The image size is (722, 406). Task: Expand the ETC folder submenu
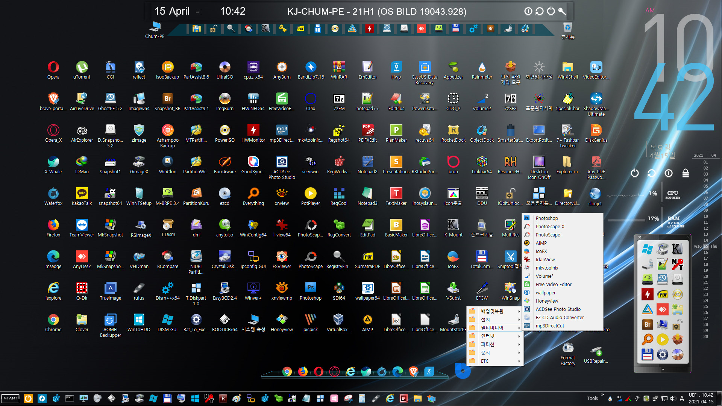pyautogui.click(x=494, y=361)
